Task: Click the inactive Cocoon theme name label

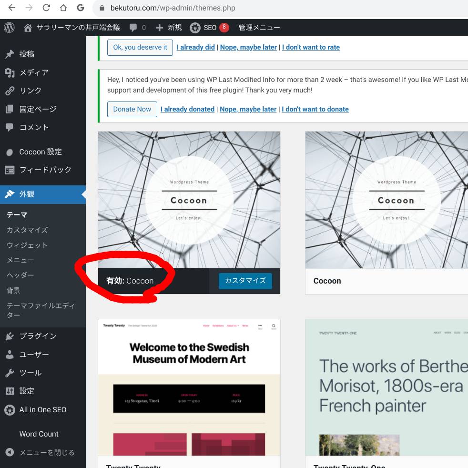Action: pos(327,281)
